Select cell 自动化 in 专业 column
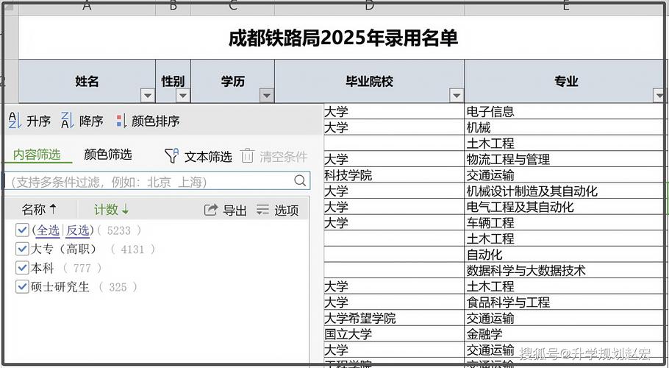669x368 pixels. (x=564, y=255)
